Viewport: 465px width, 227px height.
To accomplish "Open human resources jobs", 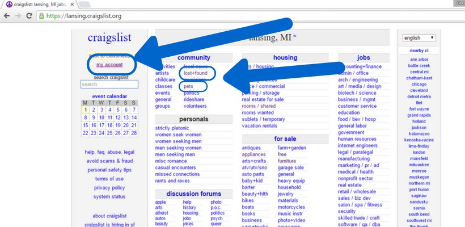I will pyautogui.click(x=357, y=139).
